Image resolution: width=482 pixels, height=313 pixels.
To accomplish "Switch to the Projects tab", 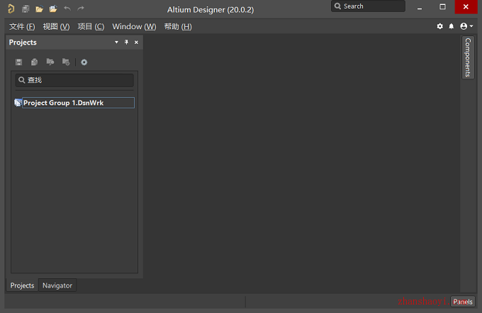I will click(22, 285).
